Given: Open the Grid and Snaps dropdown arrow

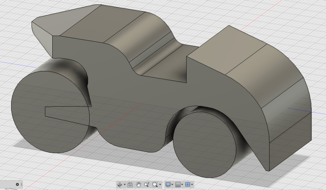Looking at the screenshot, I should 182,184.
